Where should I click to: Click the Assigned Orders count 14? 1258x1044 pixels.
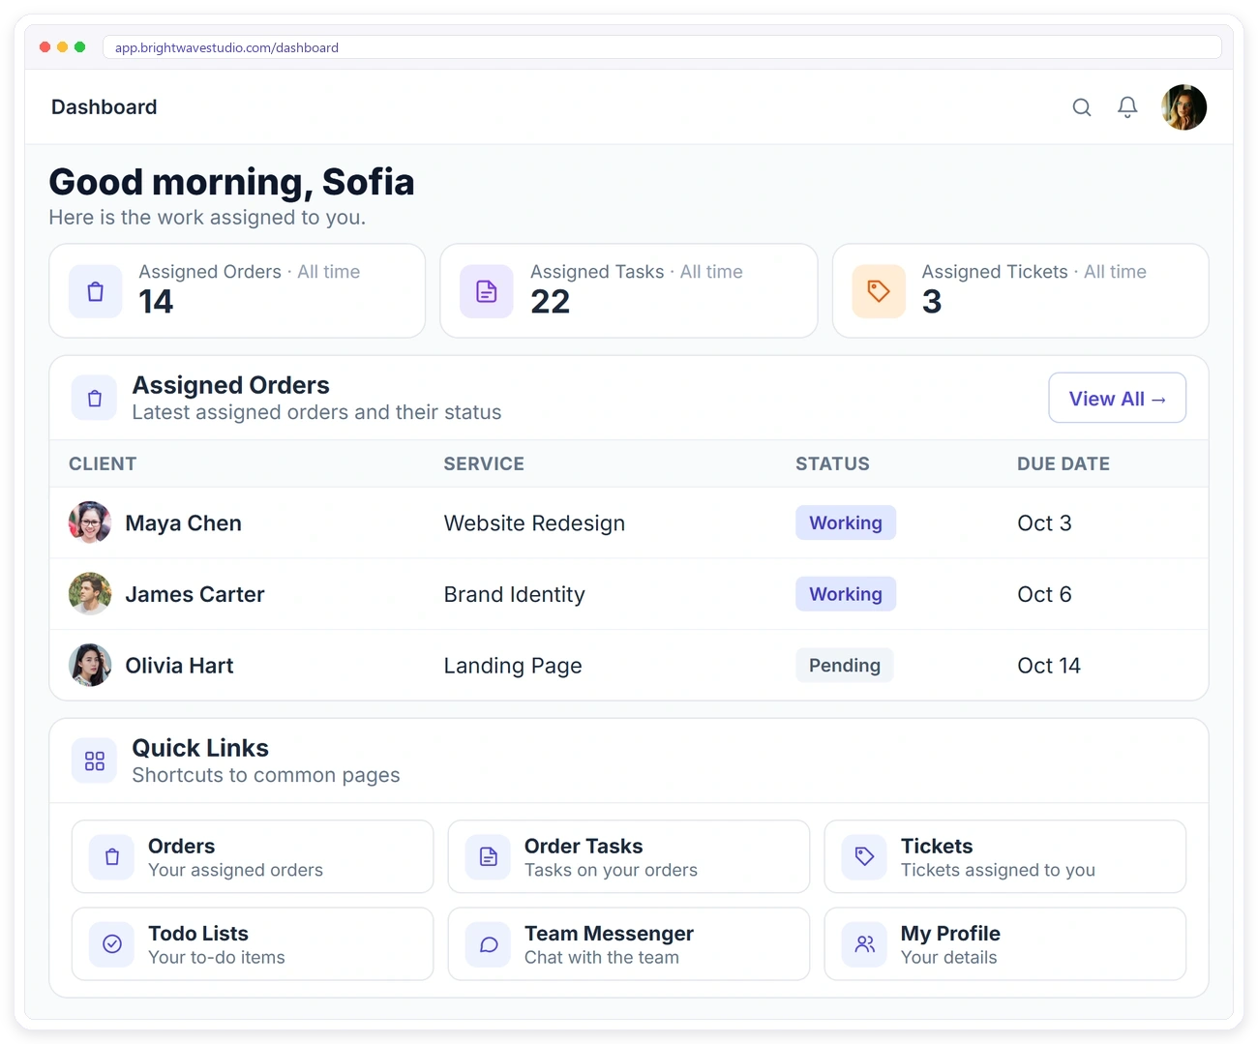156,302
